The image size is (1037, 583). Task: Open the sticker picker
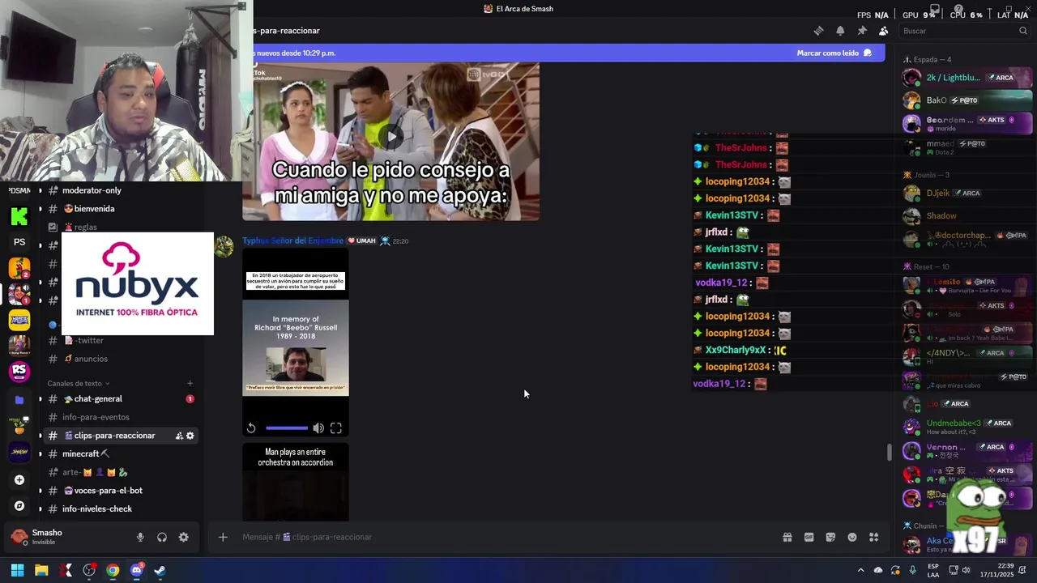pos(830,537)
